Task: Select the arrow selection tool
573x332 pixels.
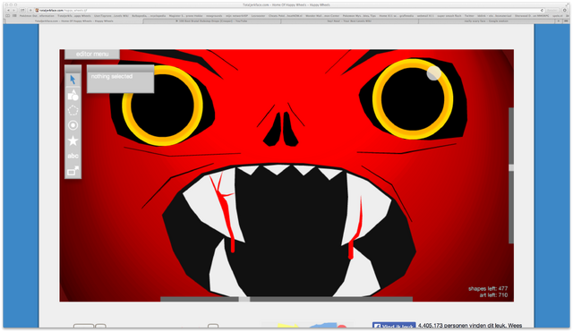Action: [x=73, y=80]
